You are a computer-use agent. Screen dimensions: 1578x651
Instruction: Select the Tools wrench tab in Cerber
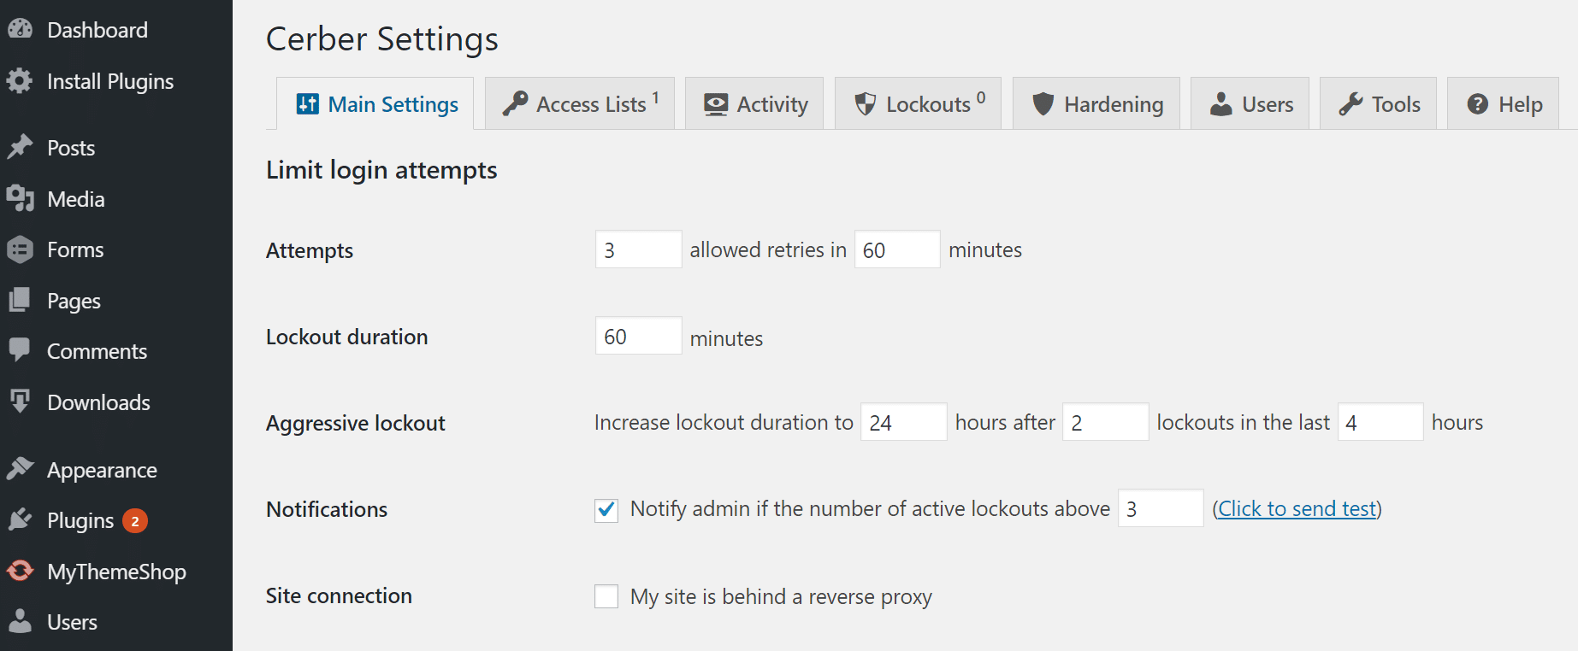(1378, 103)
